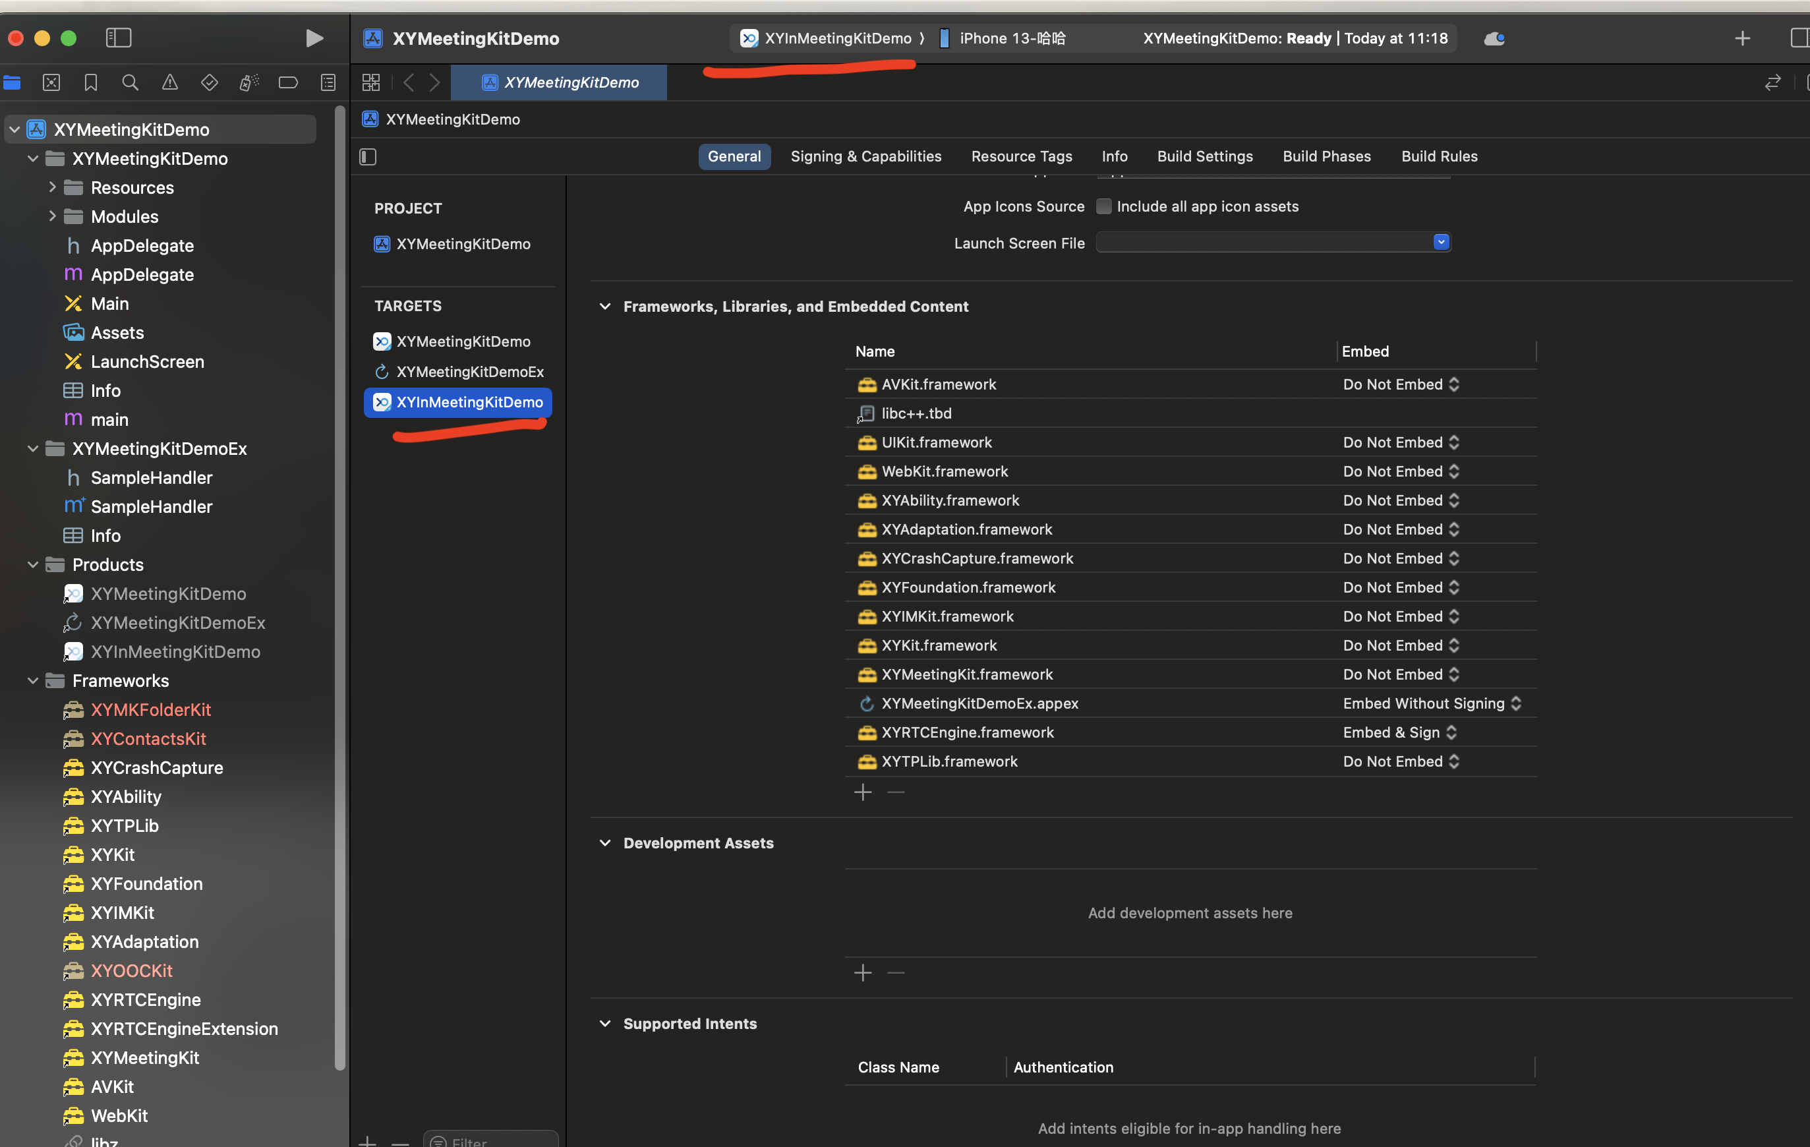Open the Resource Tags tab
This screenshot has height=1147, width=1810.
(1022, 156)
